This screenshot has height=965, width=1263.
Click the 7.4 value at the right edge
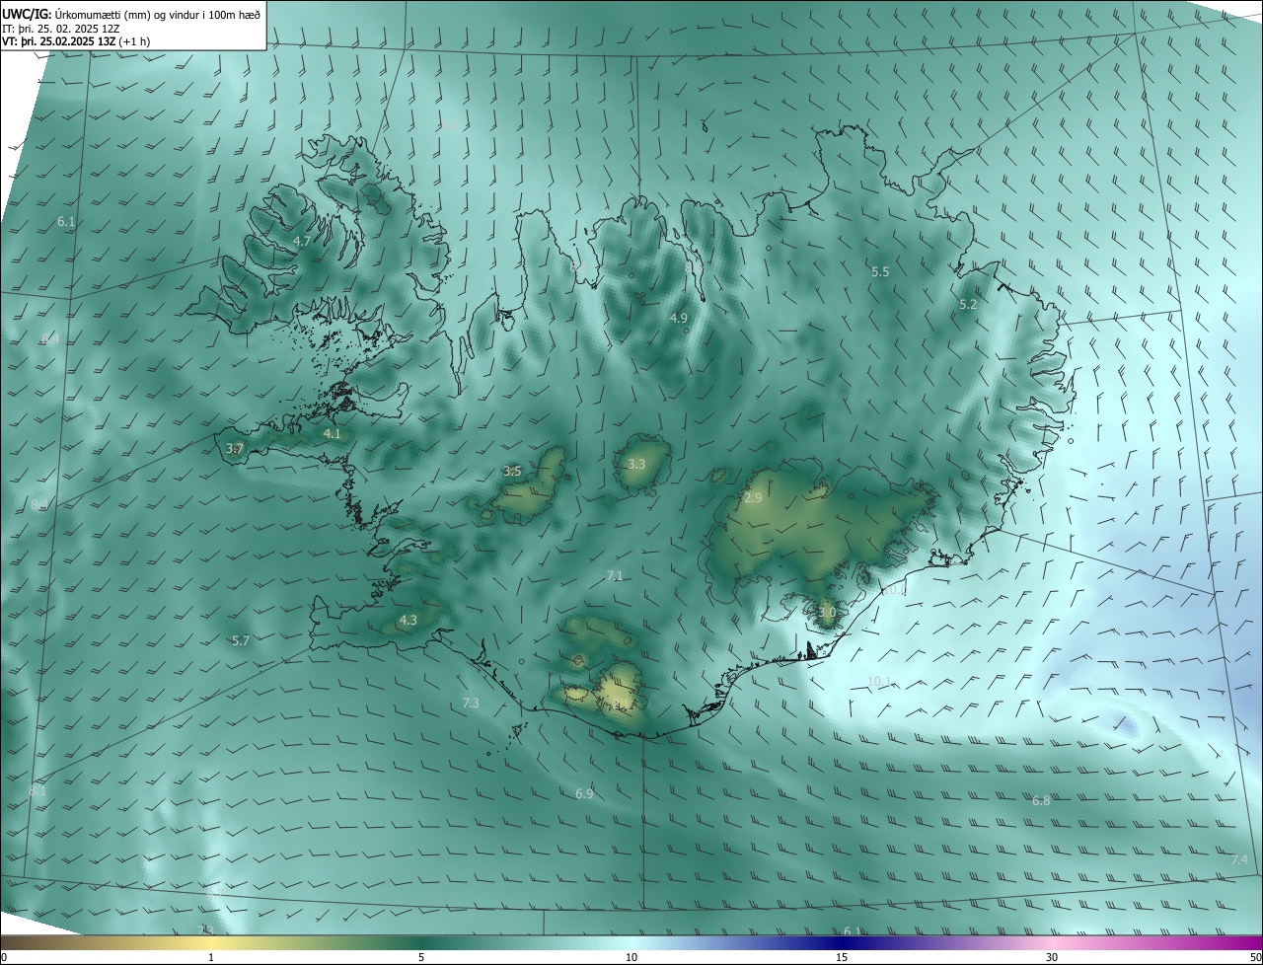(x=1239, y=860)
